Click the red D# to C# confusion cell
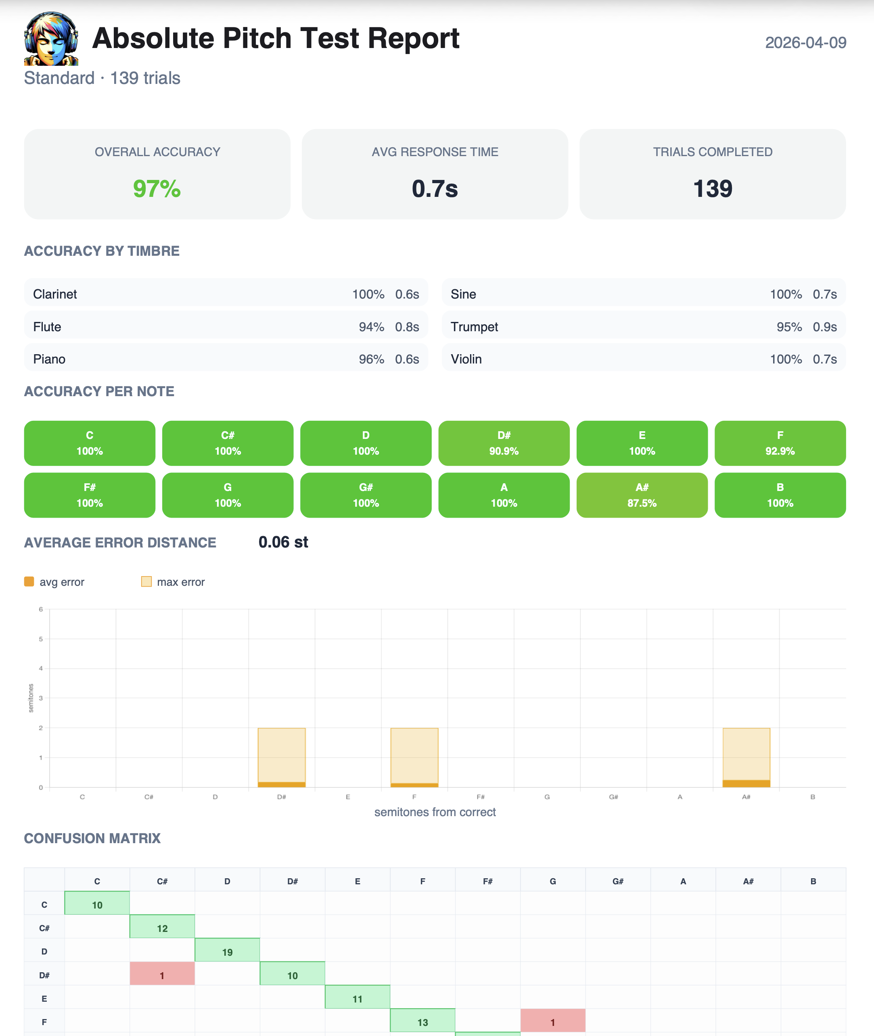Viewport: 874px width, 1036px height. coord(163,975)
